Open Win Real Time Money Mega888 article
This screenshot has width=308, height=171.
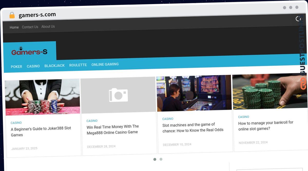point(113,129)
